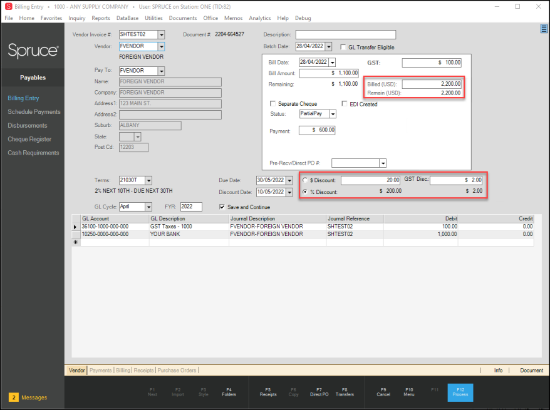The height and width of the screenshot is (410, 550).
Task: Open the Pay To dropdown
Action: pos(162,71)
